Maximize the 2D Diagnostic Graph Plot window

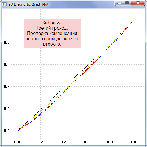click(127, 3)
